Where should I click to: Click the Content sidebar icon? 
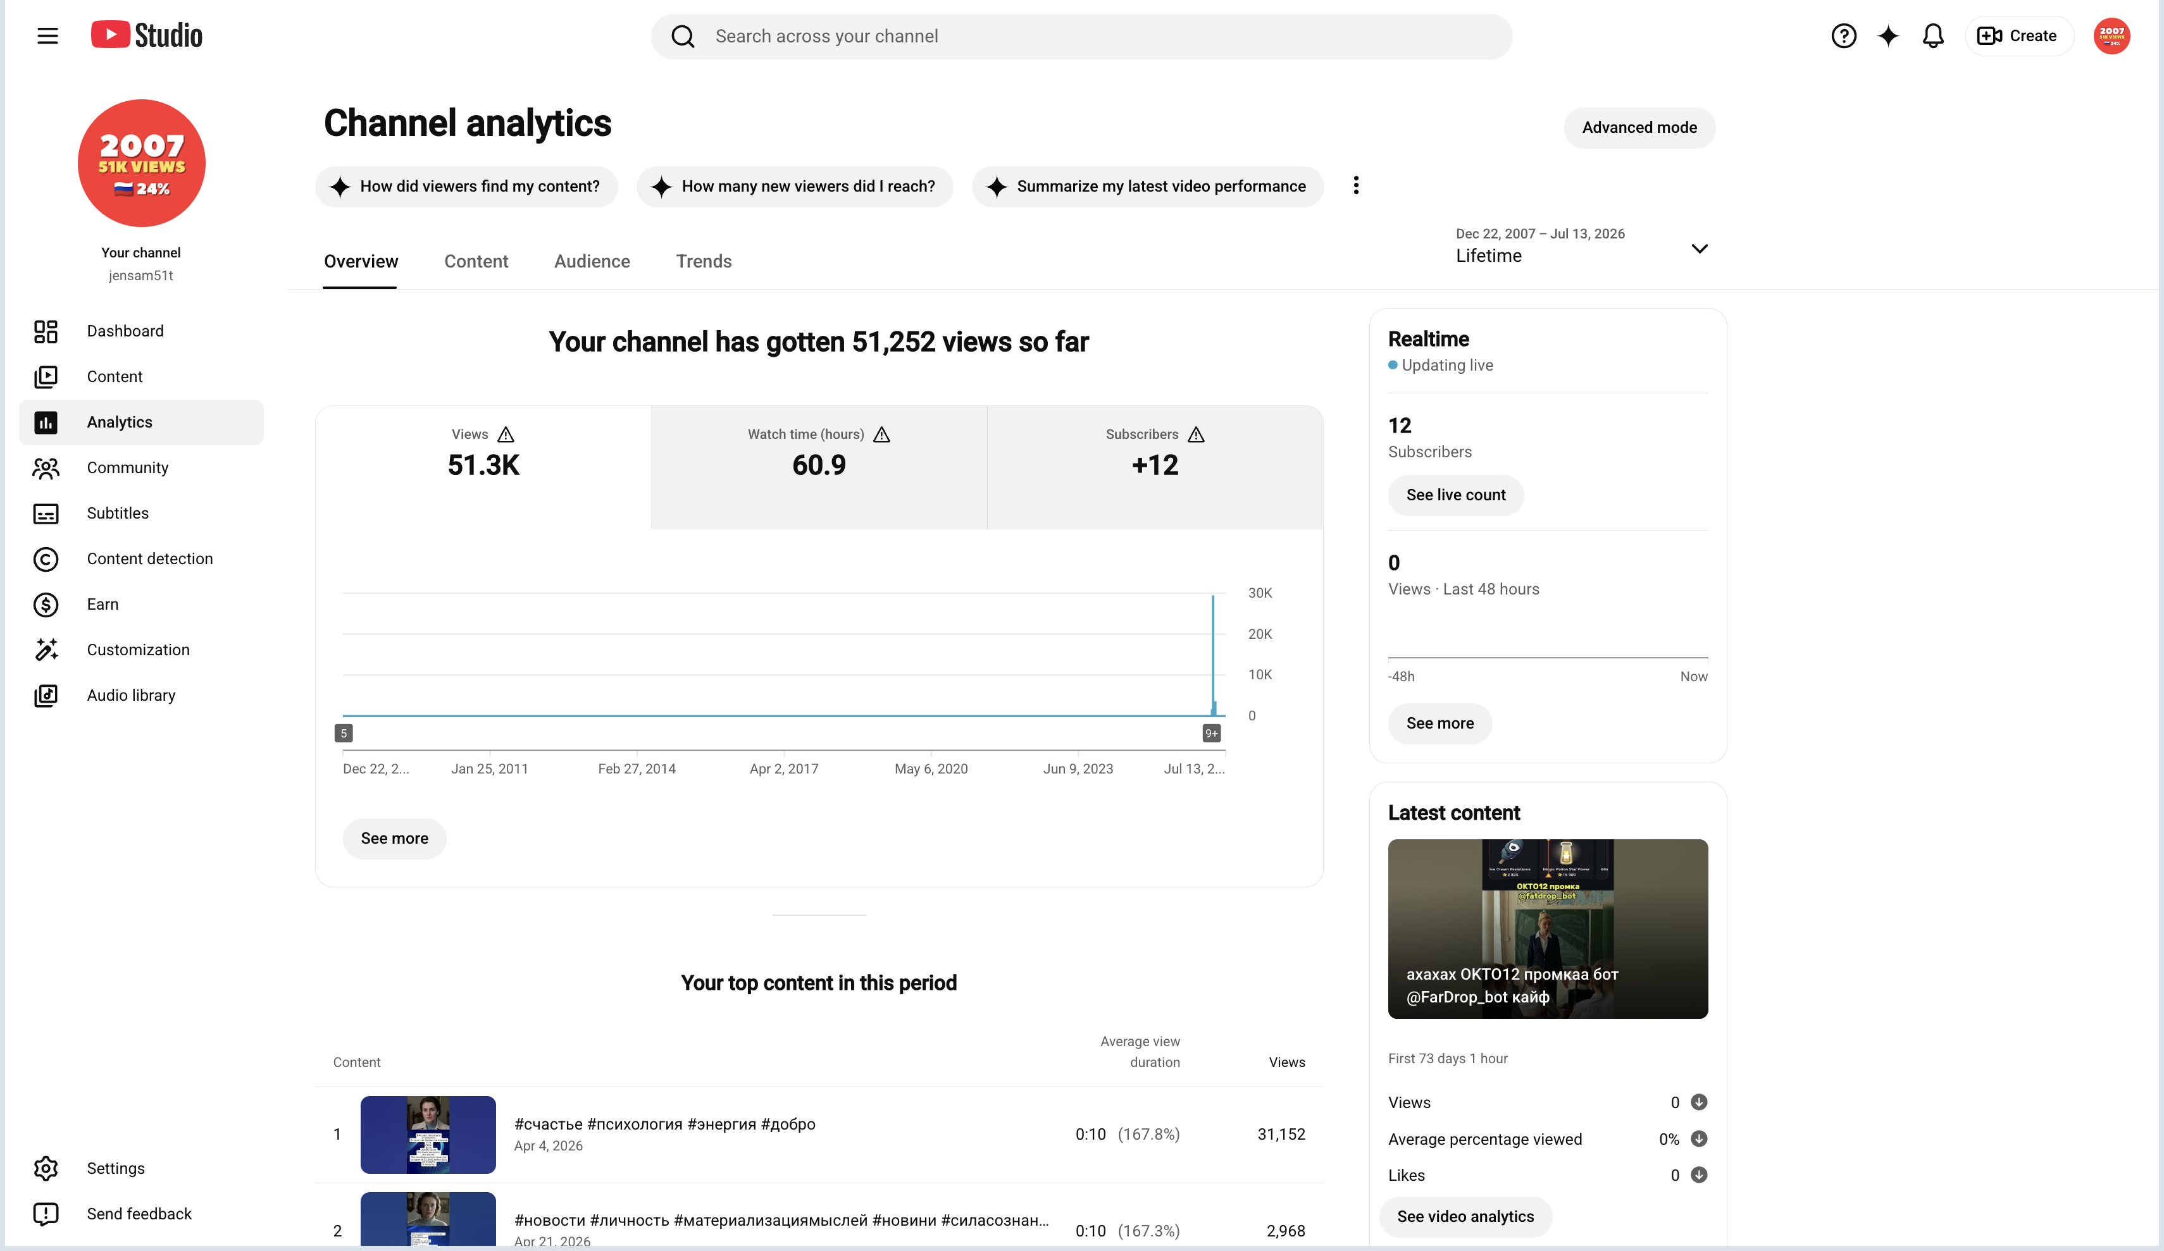click(46, 377)
